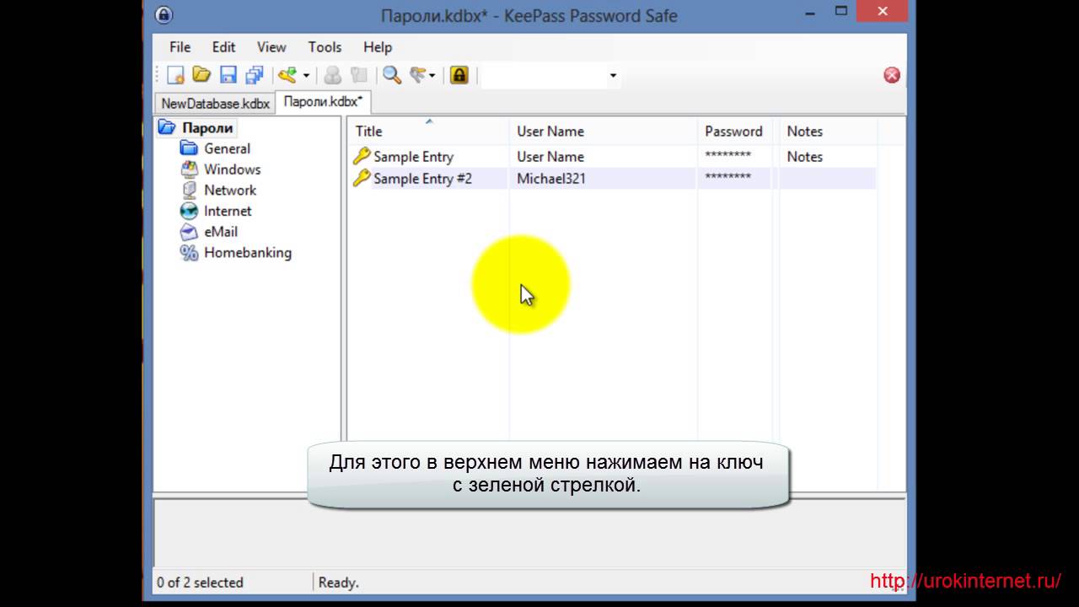Image resolution: width=1079 pixels, height=607 pixels.
Task: Select the Sample Entry row
Action: [613, 157]
